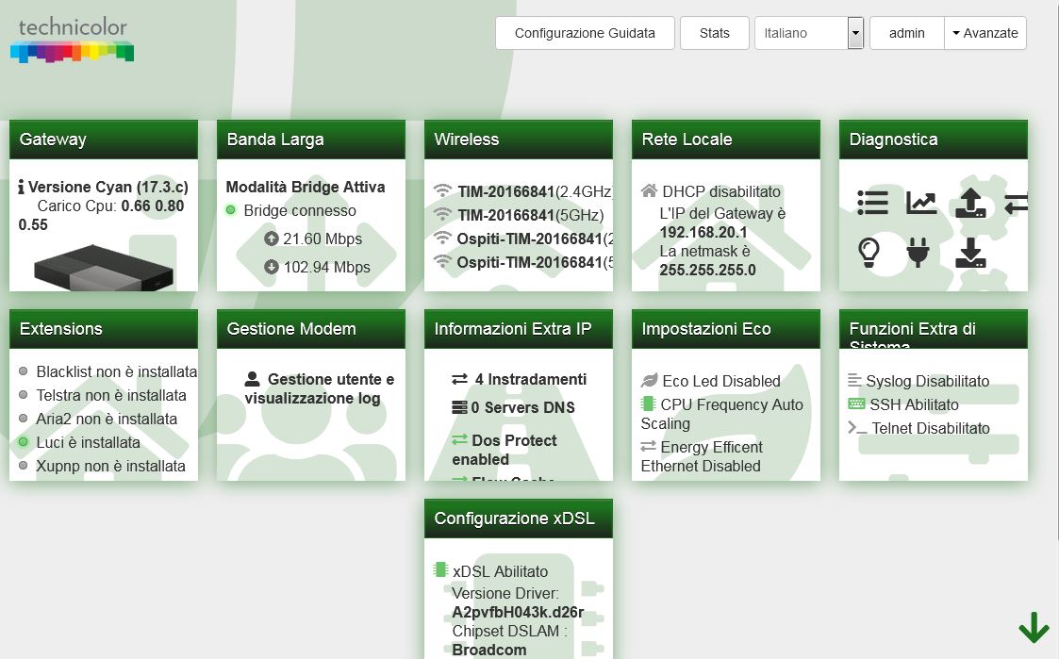Click wifi icon for TIM-20166841 5GHz
Screen dimensions: 1059x659
click(x=442, y=215)
